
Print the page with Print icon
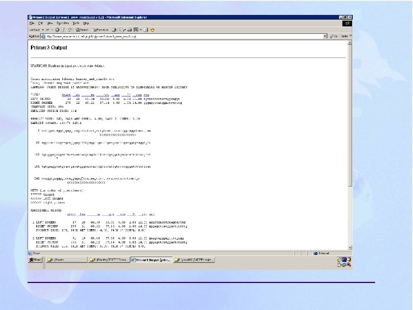[x=130, y=30]
